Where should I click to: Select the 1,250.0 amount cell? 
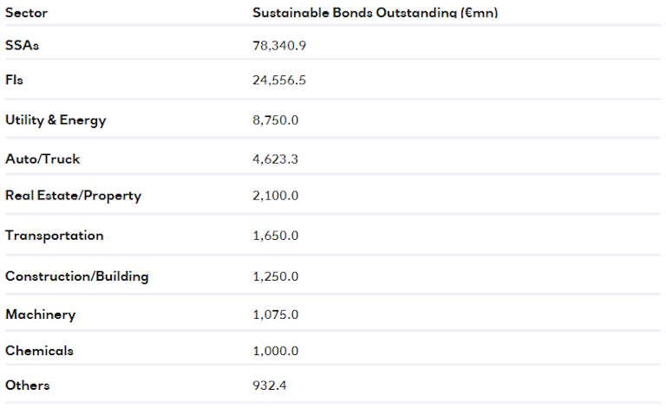pyautogui.click(x=276, y=276)
